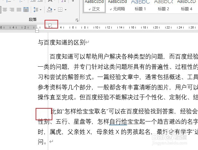The width and height of the screenshot is (198, 150).
Task: Apply shading with the paint bucket icon
Action: [x=49, y=10]
